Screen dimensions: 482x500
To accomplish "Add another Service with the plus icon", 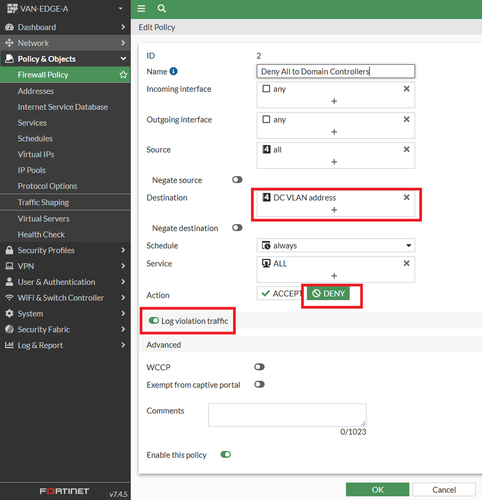I will click(334, 276).
